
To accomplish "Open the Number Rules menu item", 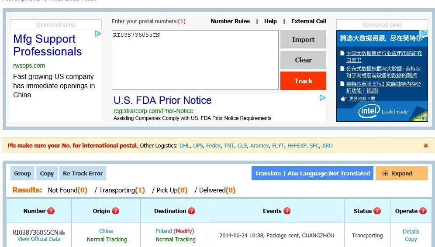I will 230,21.
